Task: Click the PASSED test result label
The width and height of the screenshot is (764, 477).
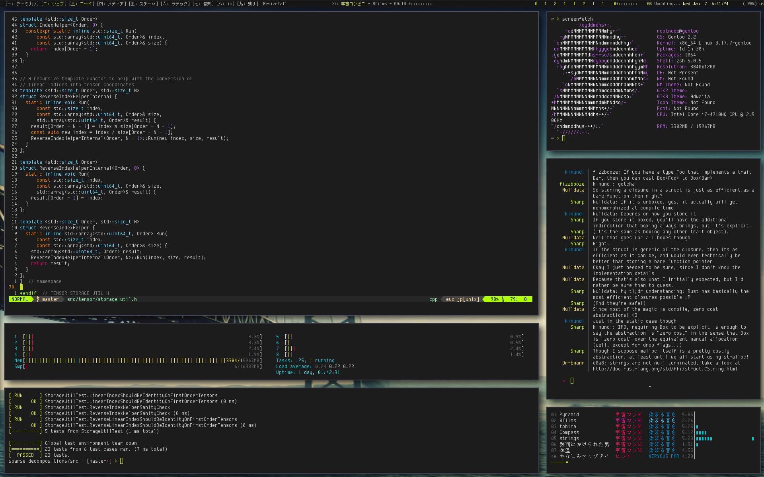Action: pyautogui.click(x=25, y=455)
